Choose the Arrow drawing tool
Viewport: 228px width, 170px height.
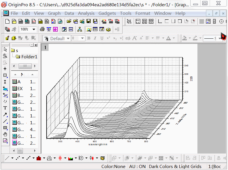(x=5, y=115)
